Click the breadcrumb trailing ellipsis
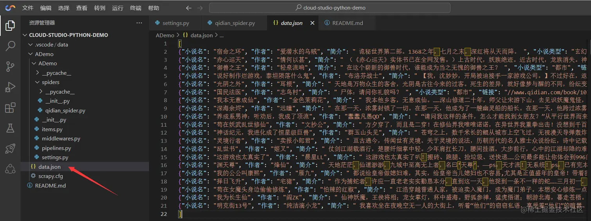 click(x=222, y=35)
